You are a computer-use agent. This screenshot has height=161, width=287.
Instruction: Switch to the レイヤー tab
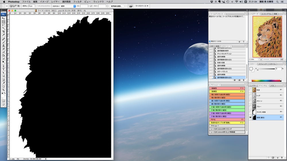[x=253, y=86]
